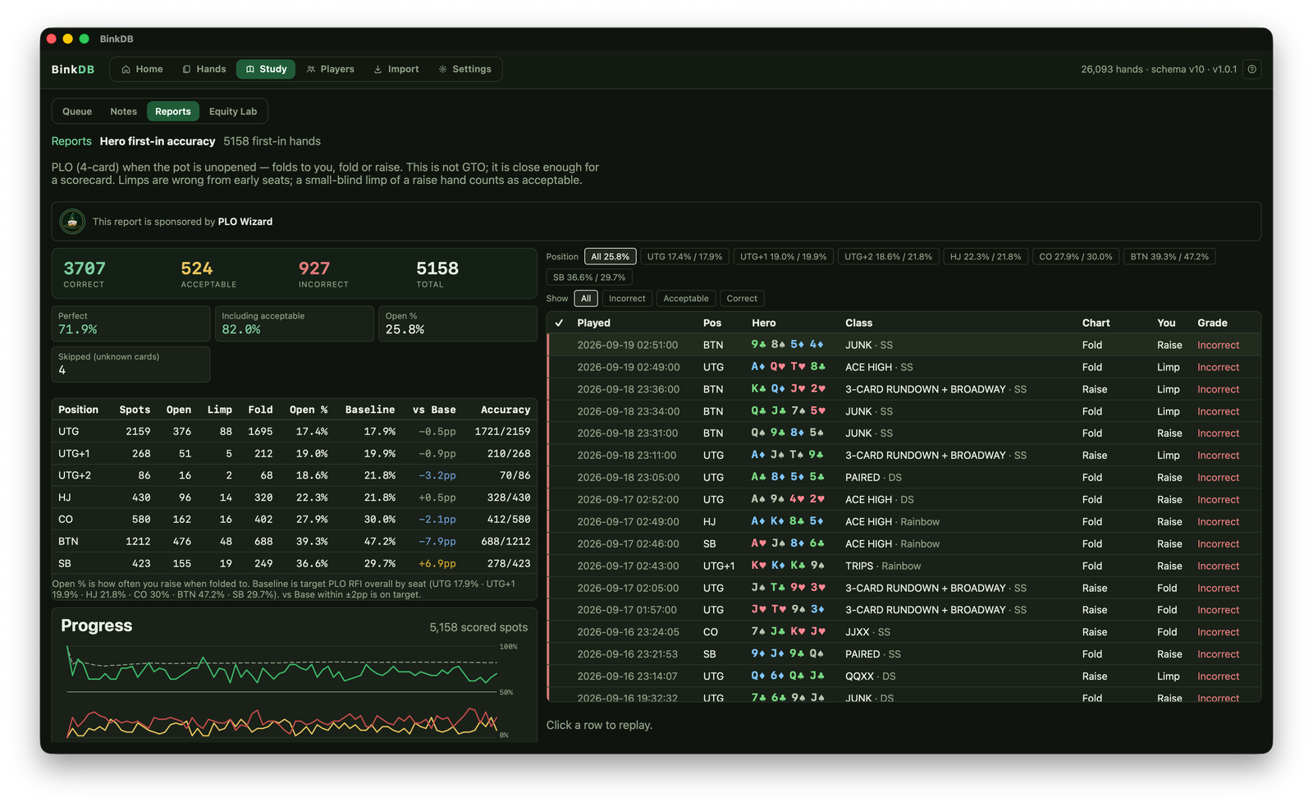The height and width of the screenshot is (807, 1313).
Task: Show only Incorrect hands
Action: click(x=627, y=299)
